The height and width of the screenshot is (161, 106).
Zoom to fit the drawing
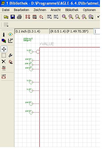point(64,17)
